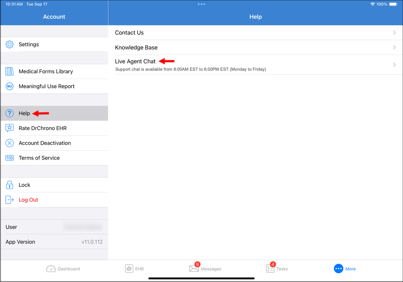
Task: Click the Meaningful Use MU badge icon
Action: coord(10,86)
